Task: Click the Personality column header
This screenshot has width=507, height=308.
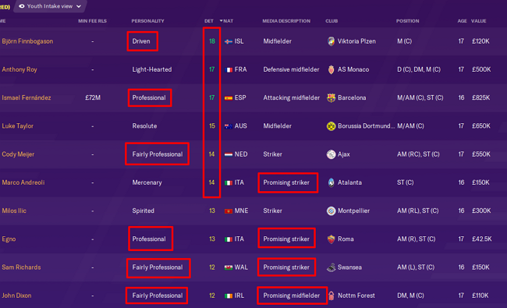Action: [x=147, y=21]
